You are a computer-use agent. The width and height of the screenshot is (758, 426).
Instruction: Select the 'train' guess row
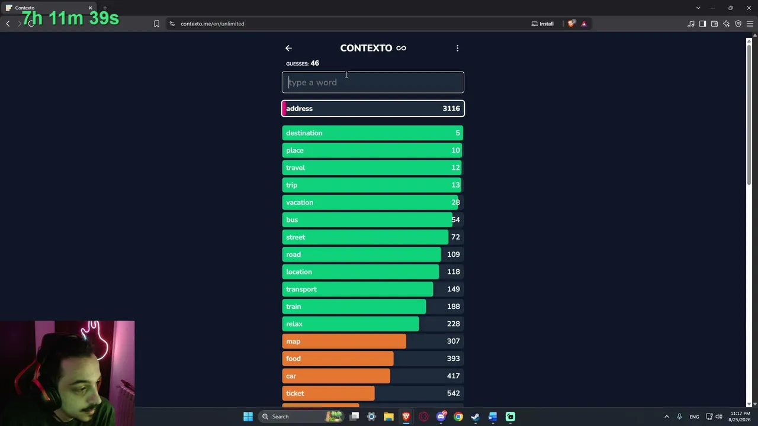pyautogui.click(x=373, y=306)
